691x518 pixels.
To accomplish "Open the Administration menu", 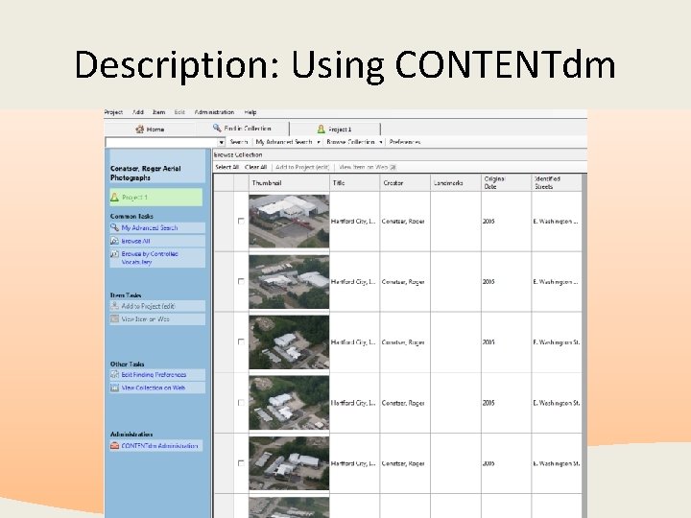I will click(214, 112).
